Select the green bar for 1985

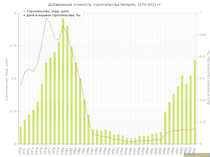pyautogui.click(x=84, y=122)
